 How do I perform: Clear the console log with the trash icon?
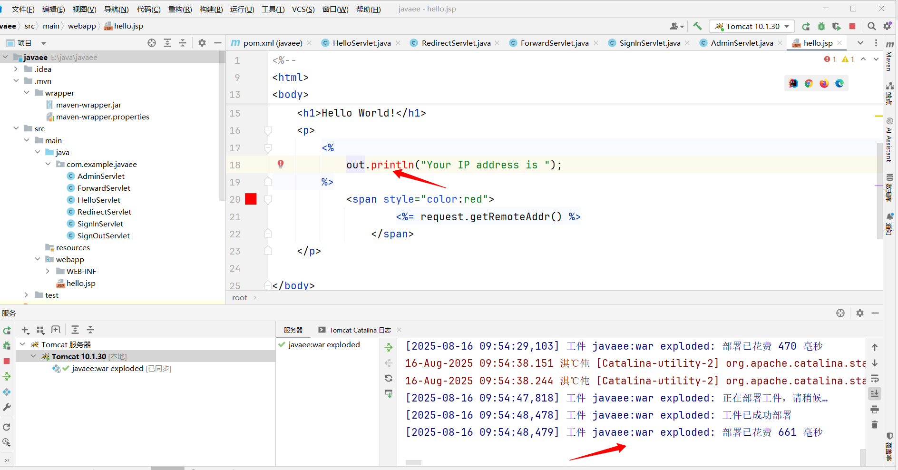[x=875, y=424]
